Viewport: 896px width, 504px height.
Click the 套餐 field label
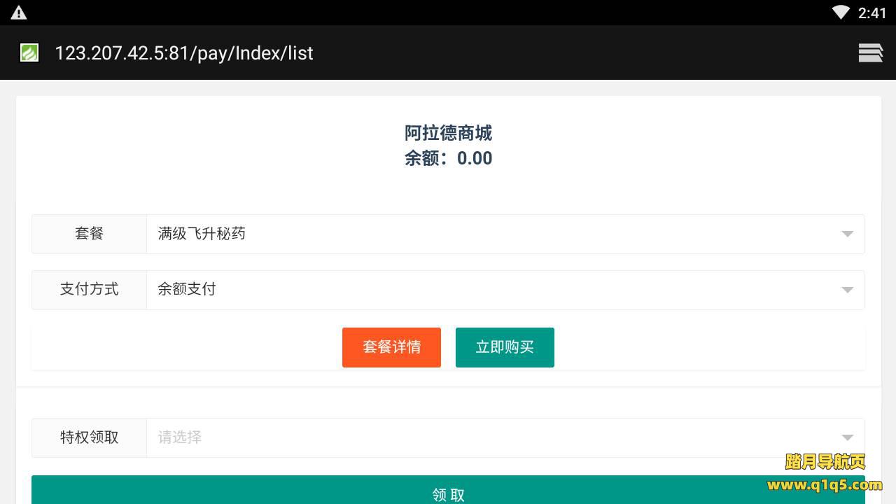pyautogui.click(x=89, y=234)
